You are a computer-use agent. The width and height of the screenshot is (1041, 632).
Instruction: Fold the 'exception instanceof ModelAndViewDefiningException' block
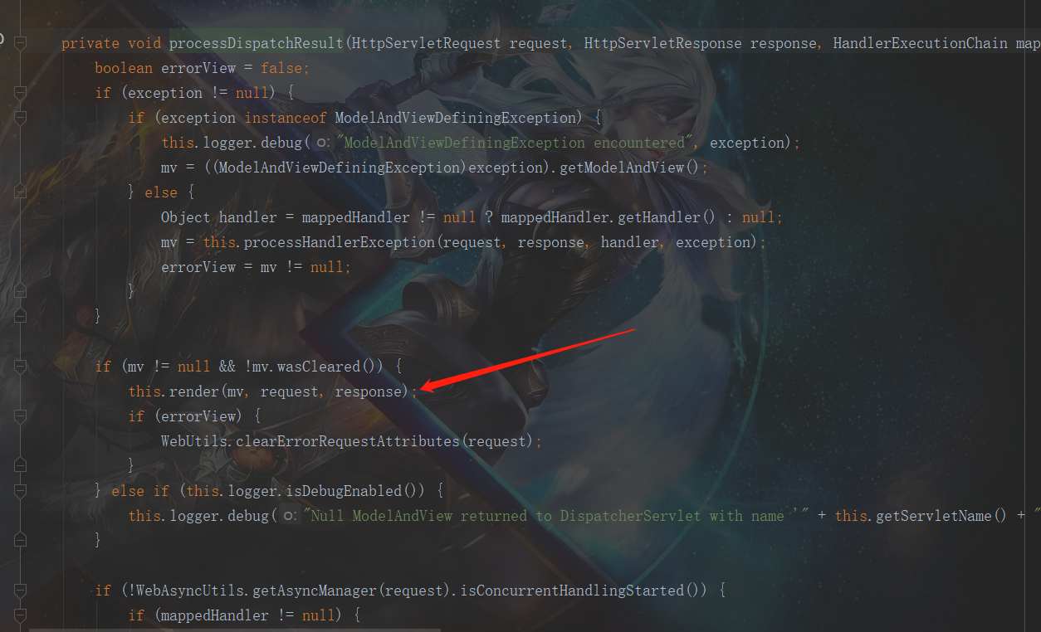pyautogui.click(x=21, y=118)
